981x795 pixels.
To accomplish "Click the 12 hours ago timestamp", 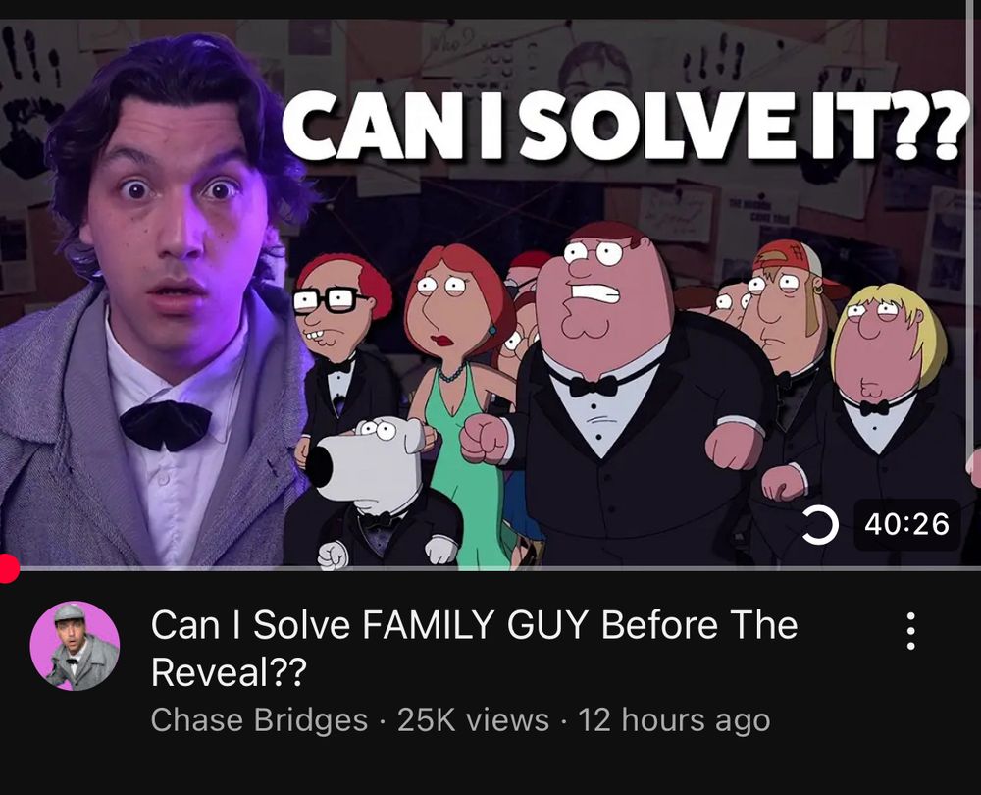I will (674, 719).
